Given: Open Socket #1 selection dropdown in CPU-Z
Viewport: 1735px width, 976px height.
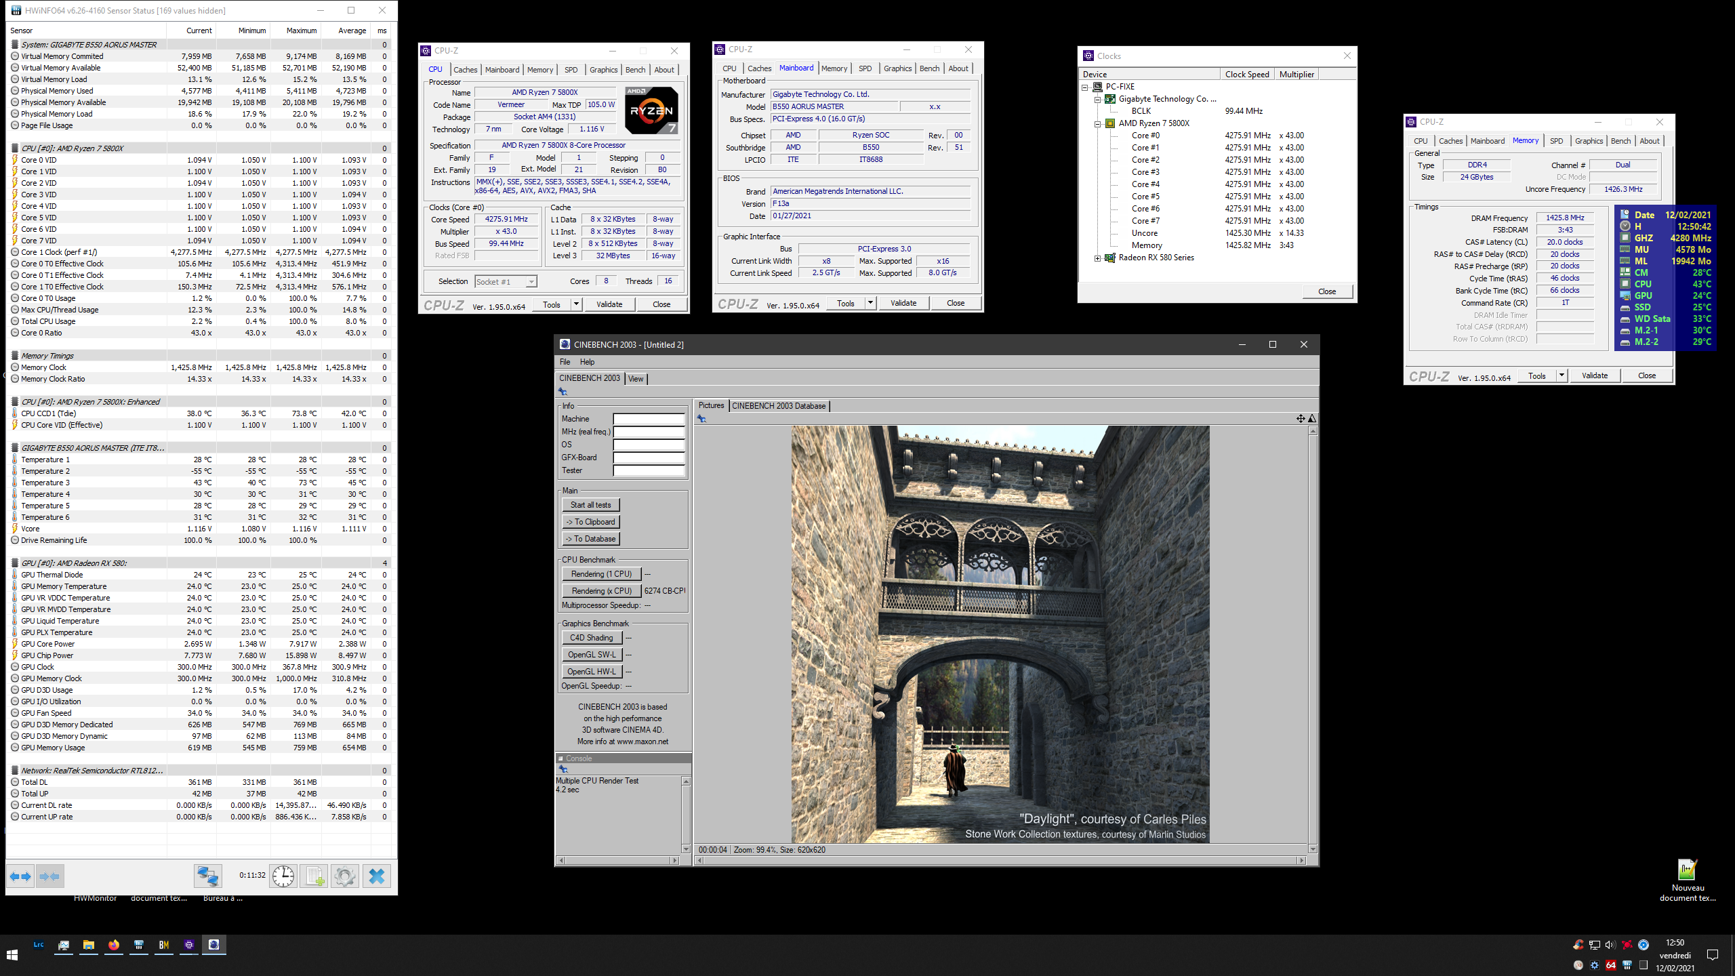Looking at the screenshot, I should [x=531, y=281].
